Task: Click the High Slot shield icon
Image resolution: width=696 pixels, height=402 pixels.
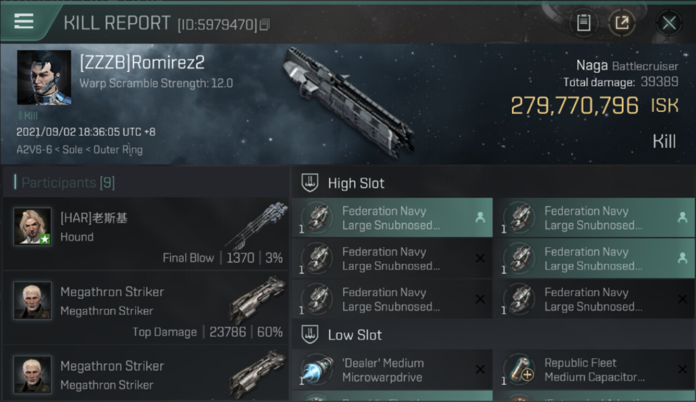Action: pyautogui.click(x=310, y=183)
